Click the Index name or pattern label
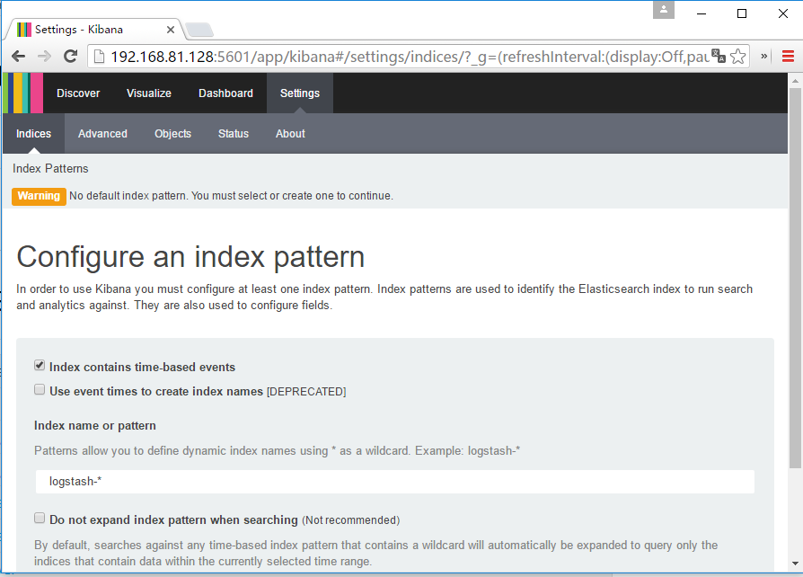 (x=95, y=426)
